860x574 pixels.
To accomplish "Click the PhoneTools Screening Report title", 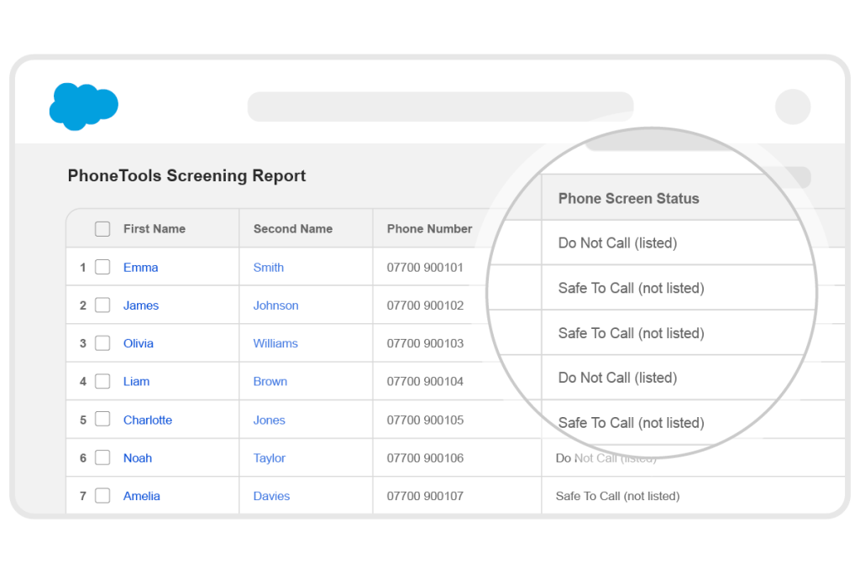I will (186, 176).
